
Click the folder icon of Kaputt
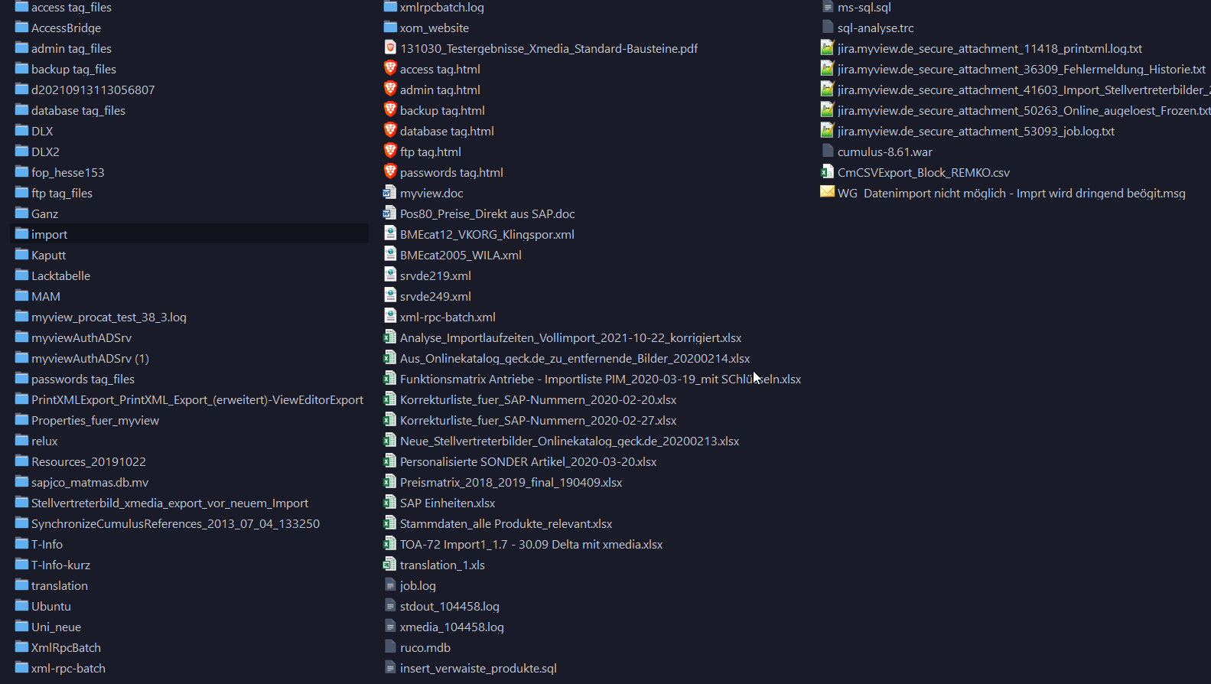tap(21, 255)
